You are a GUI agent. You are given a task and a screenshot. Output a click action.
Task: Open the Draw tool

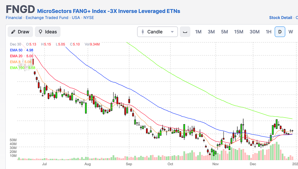pos(20,32)
